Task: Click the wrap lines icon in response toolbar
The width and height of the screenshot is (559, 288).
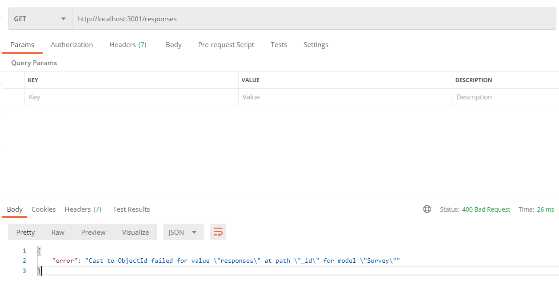Action: click(x=218, y=232)
